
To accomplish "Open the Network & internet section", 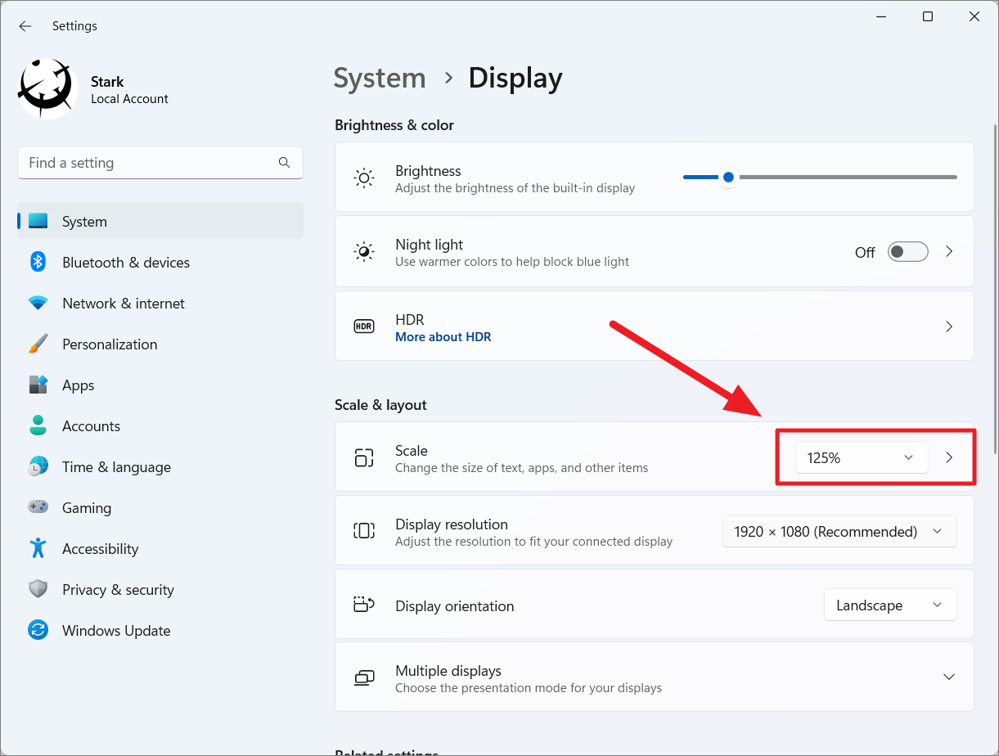I will point(38,303).
